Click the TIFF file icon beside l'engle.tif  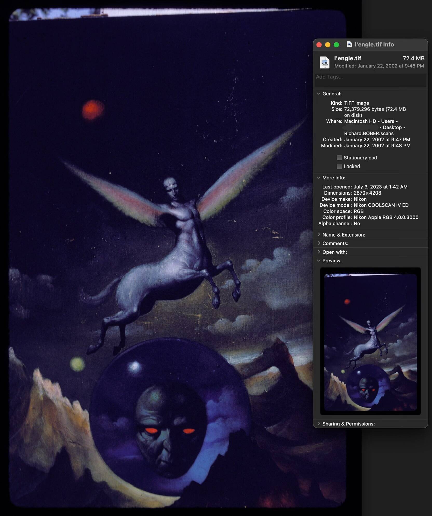[x=325, y=62]
